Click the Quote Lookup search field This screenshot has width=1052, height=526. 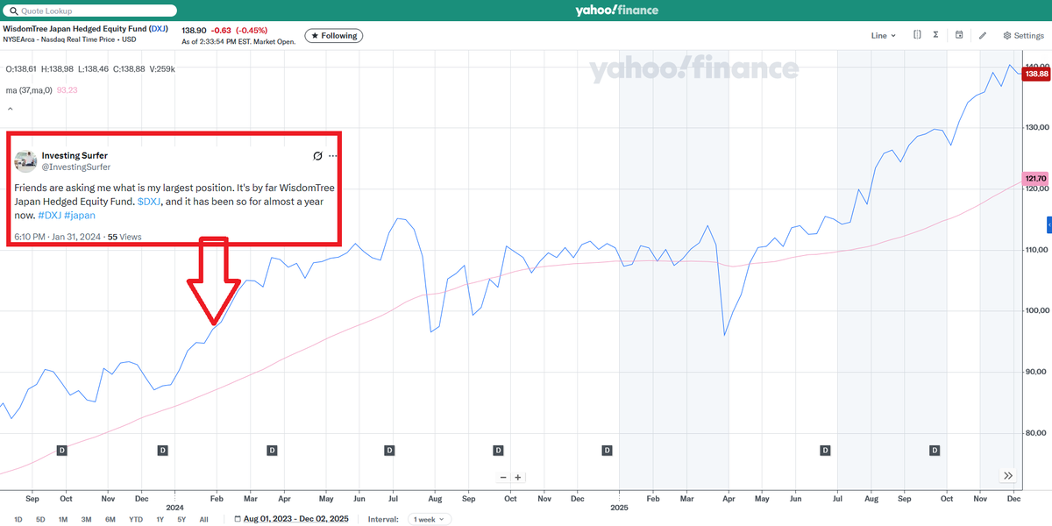tap(89, 11)
